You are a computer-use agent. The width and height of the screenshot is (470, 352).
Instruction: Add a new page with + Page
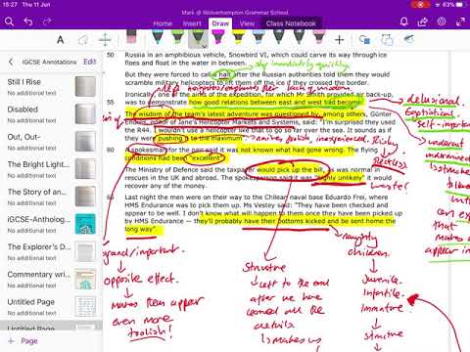tap(23, 341)
